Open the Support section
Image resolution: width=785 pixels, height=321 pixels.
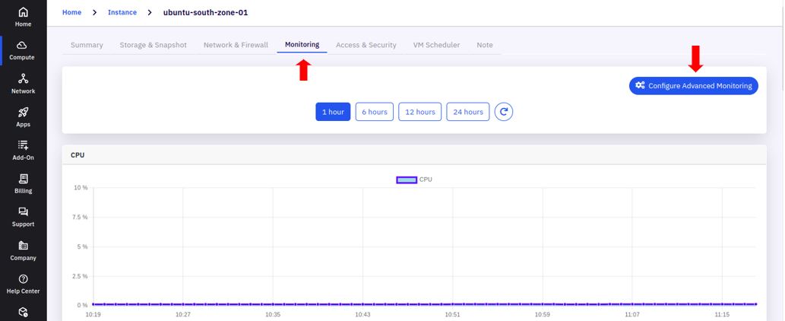tap(23, 218)
